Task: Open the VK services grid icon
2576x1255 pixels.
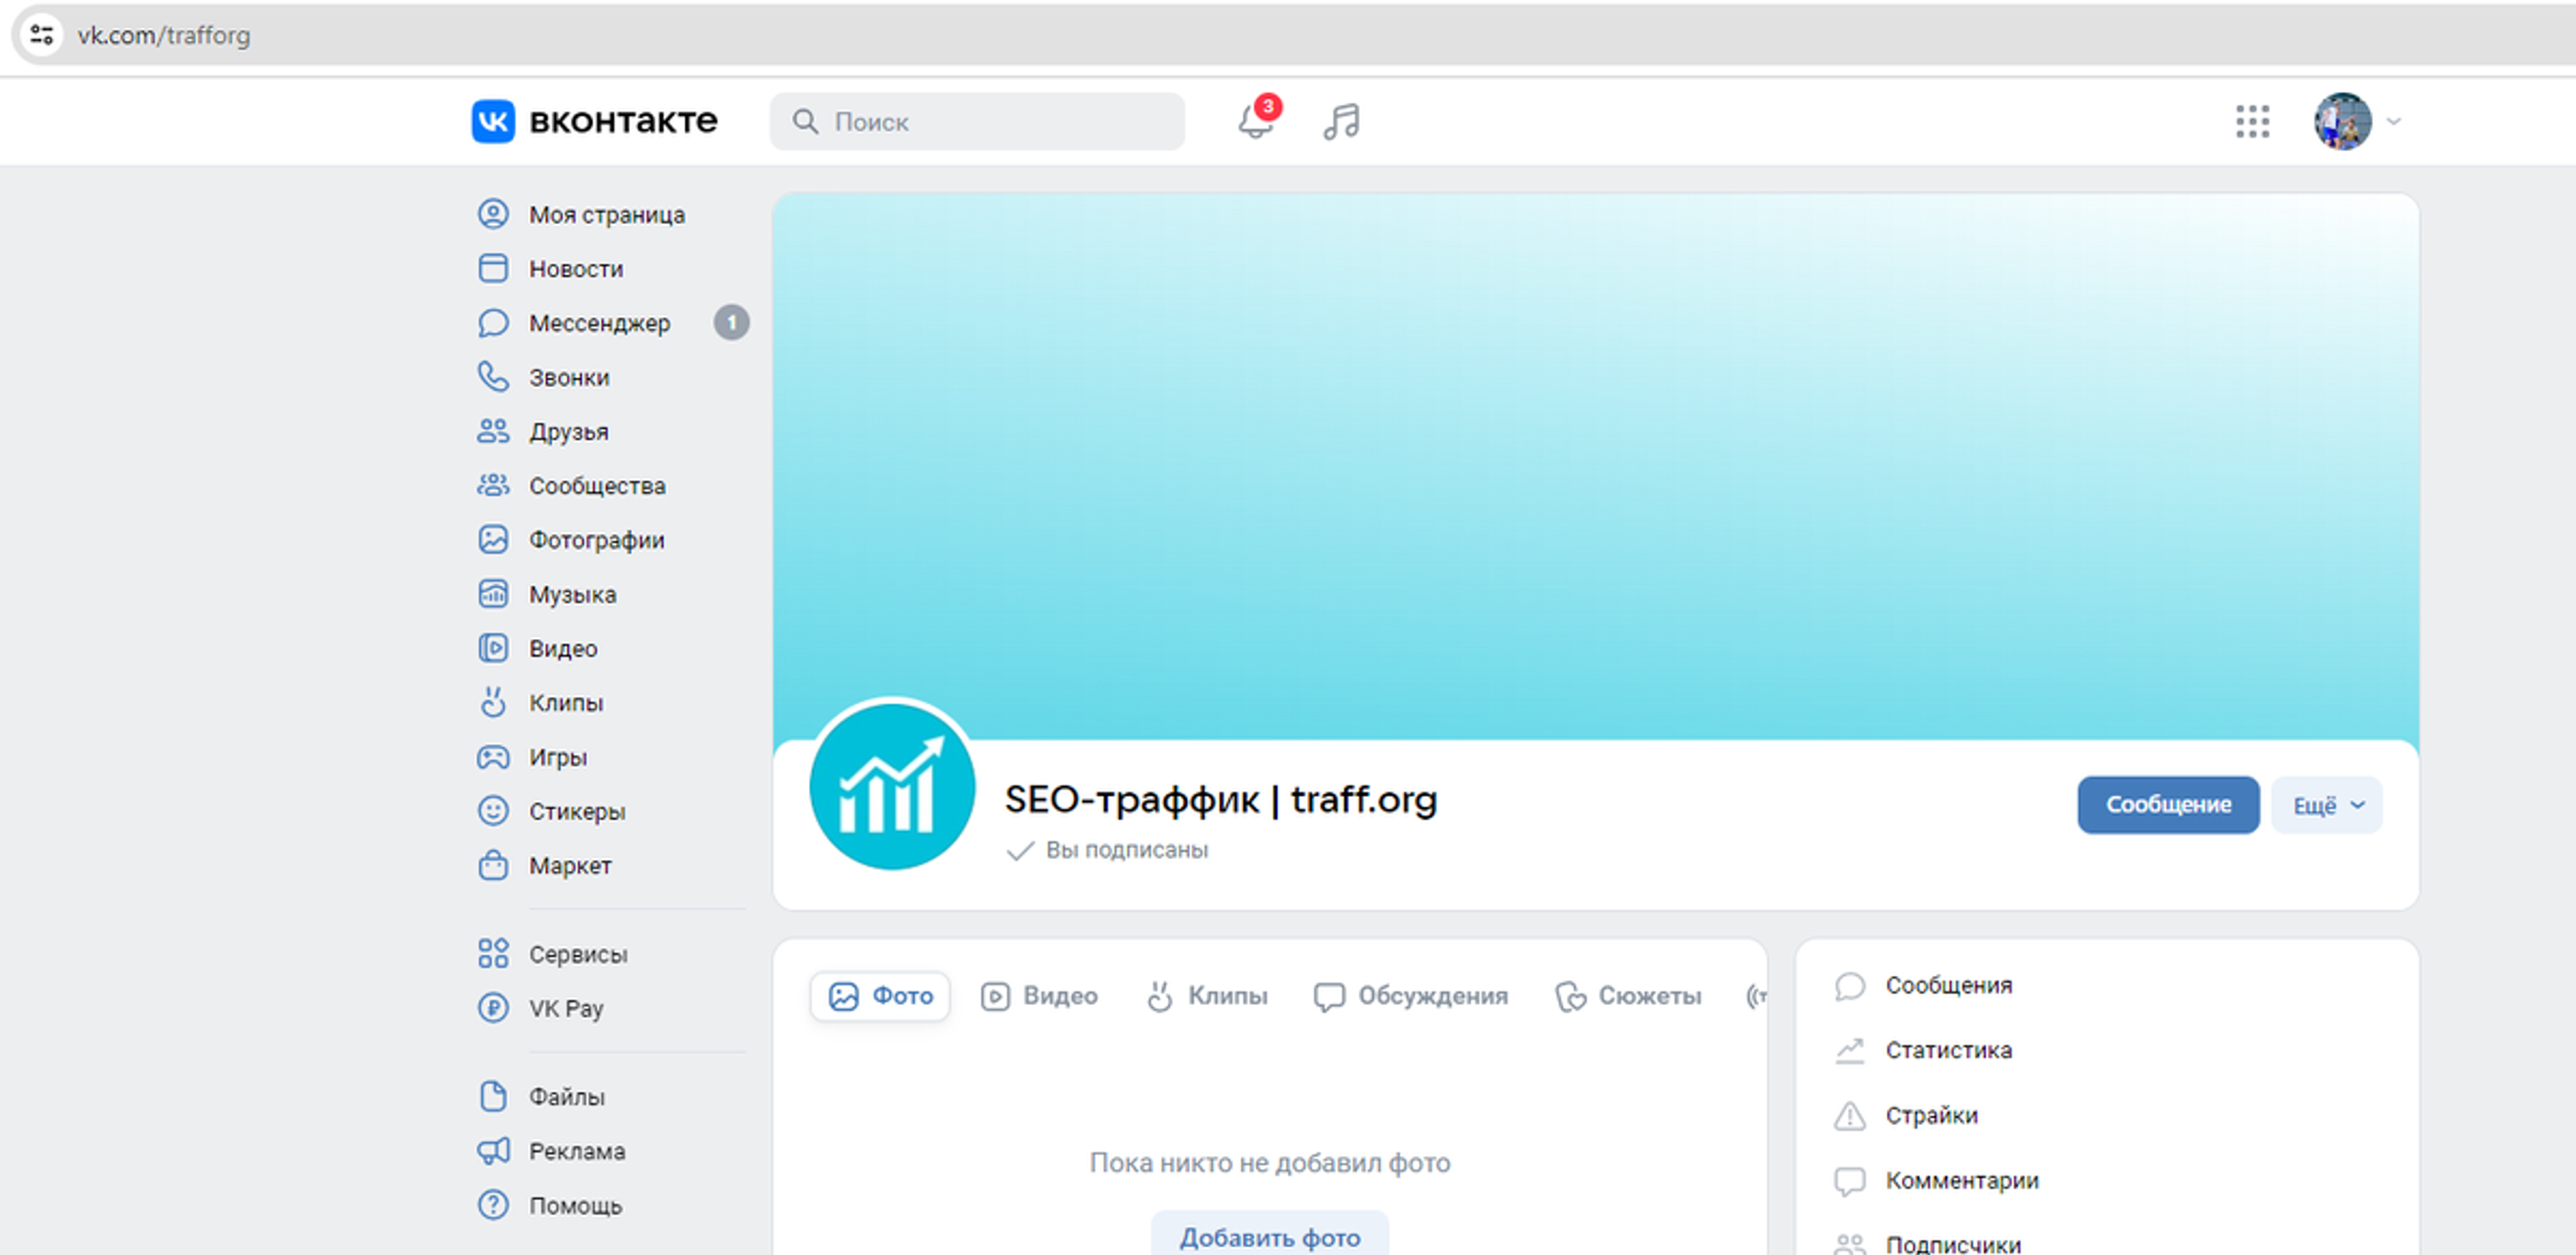Action: pyautogui.click(x=2252, y=122)
